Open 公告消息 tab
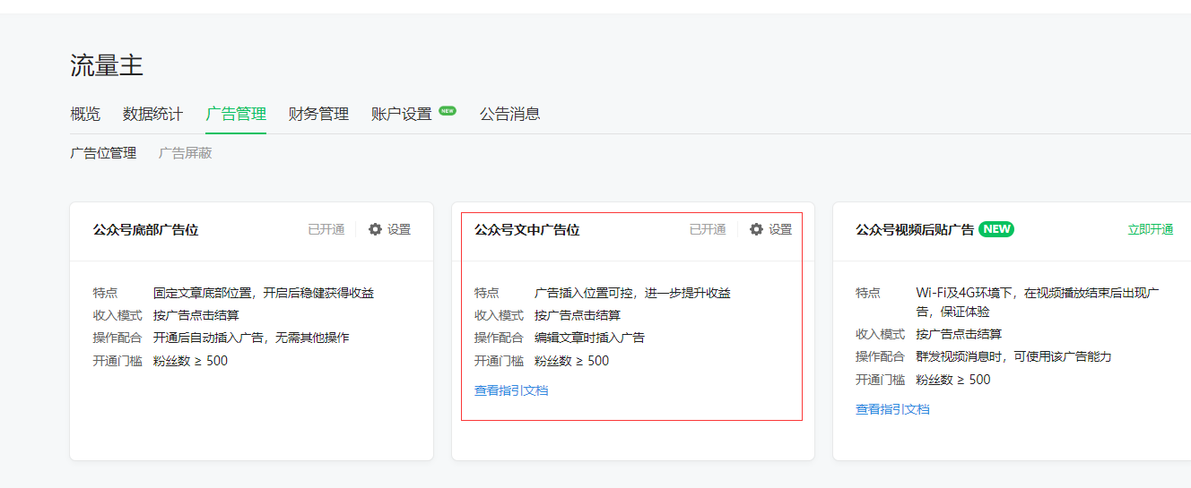 click(x=509, y=114)
